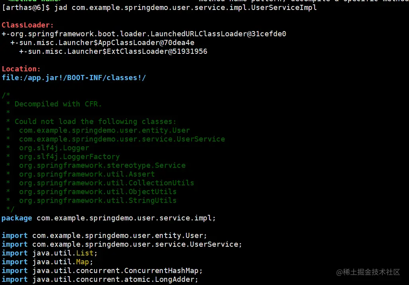Click the LaunchedURLClassLoader@31cefde0 line

[x=144, y=34]
